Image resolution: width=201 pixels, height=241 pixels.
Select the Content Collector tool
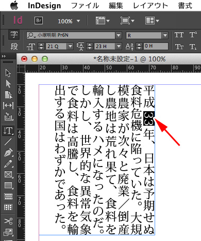(8, 116)
